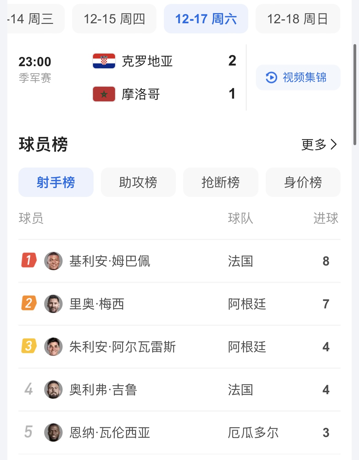Image resolution: width=359 pixels, height=460 pixels.
Task: Switch to the 抢断榜 tab
Action: 221,182
